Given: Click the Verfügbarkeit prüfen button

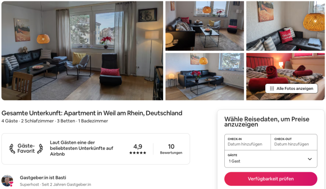Looking at the screenshot, I should (x=271, y=179).
